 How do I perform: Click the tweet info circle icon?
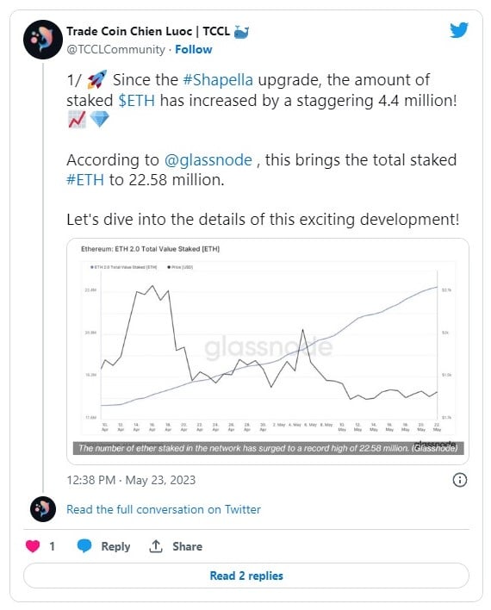click(459, 480)
